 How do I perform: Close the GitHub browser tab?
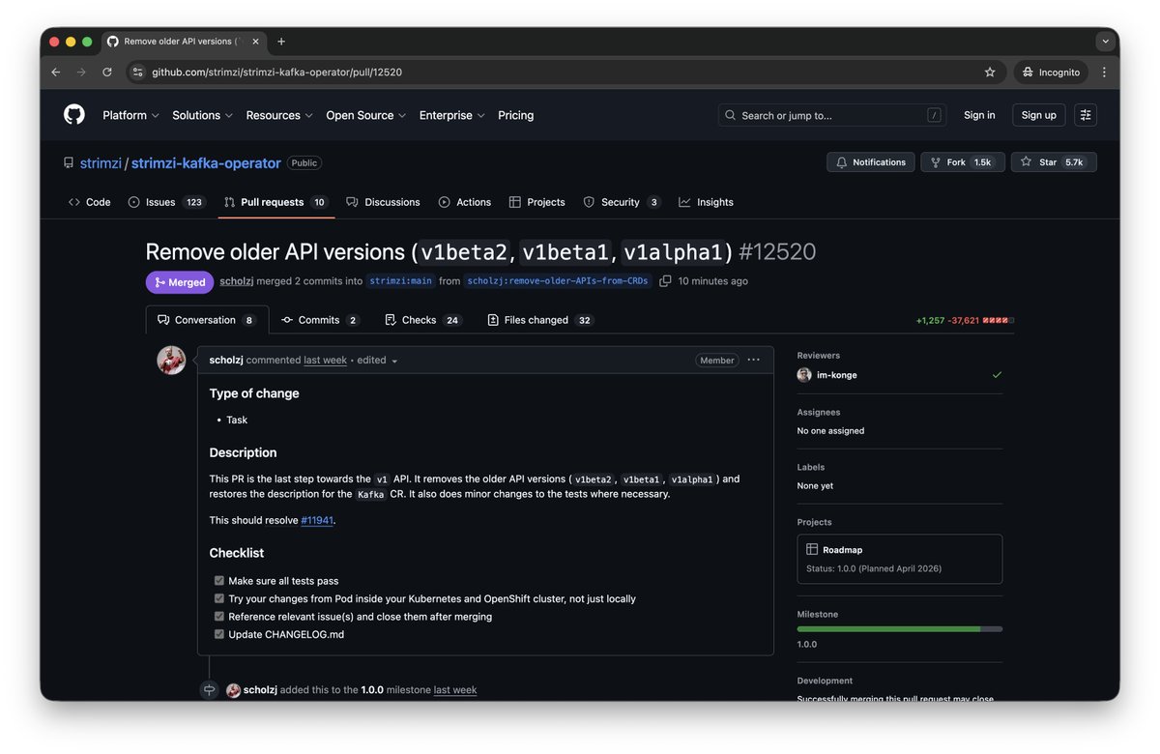(255, 42)
